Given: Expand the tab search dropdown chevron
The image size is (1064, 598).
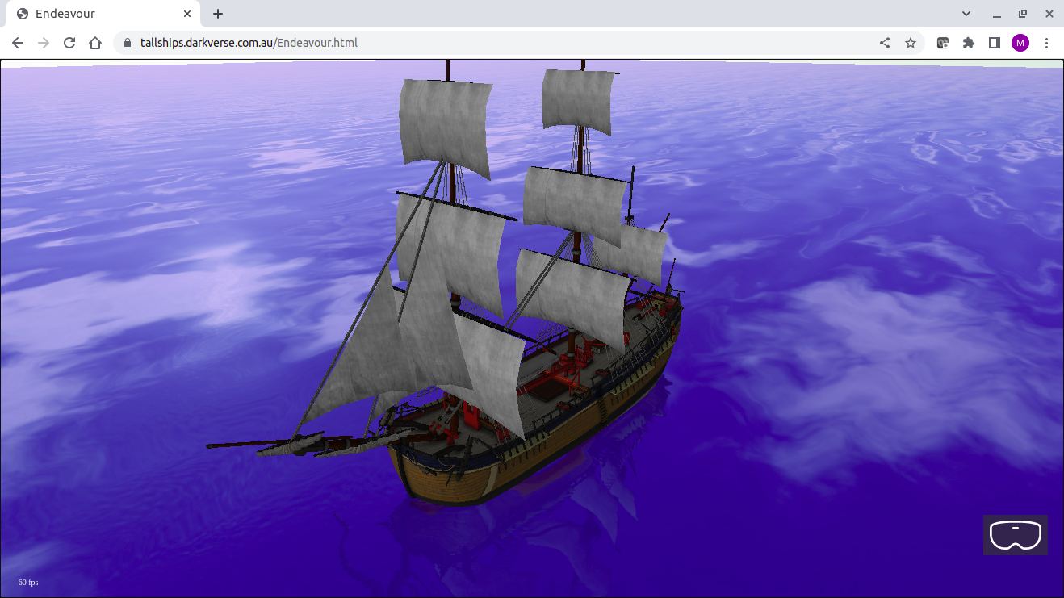Looking at the screenshot, I should click(966, 14).
